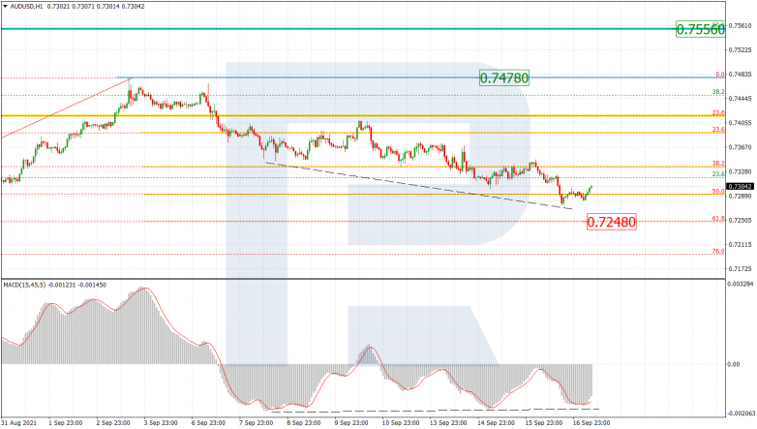757x429 pixels.
Task: Click the 0.72115 price axis label
Action: point(742,244)
